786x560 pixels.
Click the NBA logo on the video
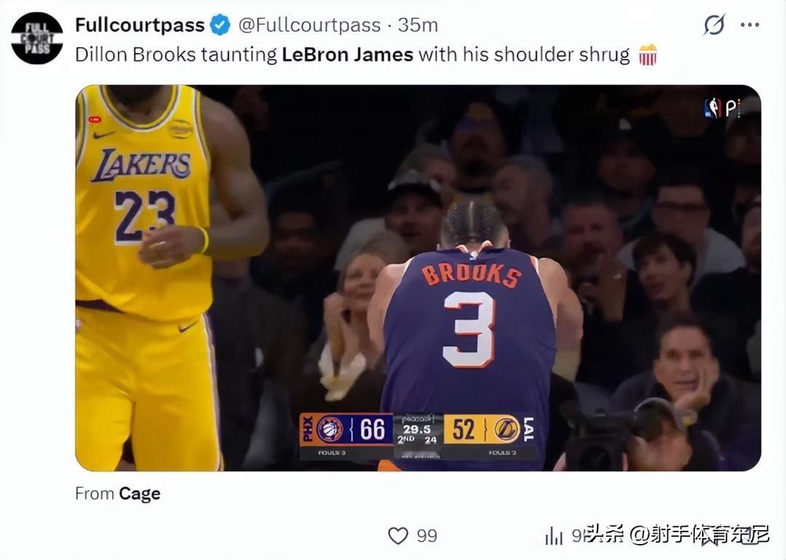click(x=712, y=108)
